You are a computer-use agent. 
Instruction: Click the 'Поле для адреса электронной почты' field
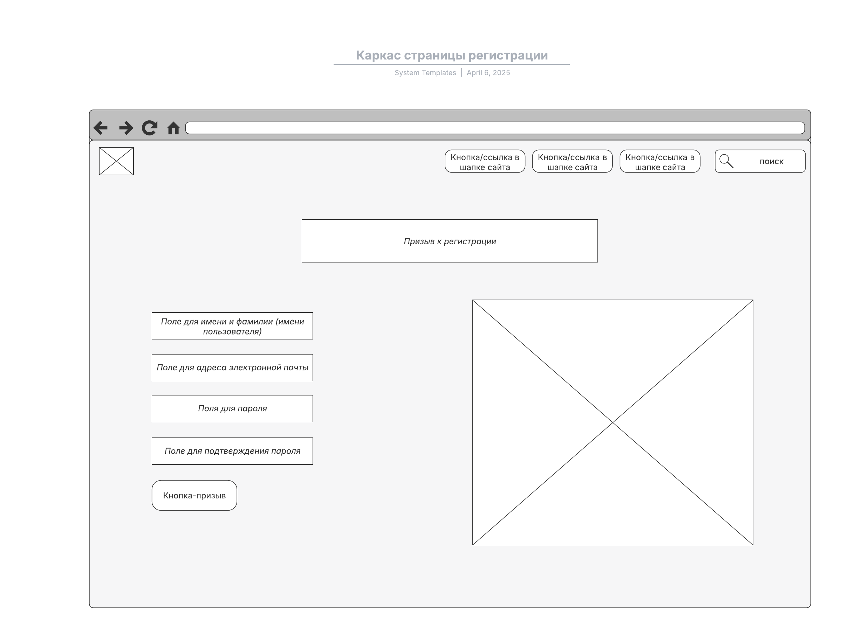tap(232, 367)
